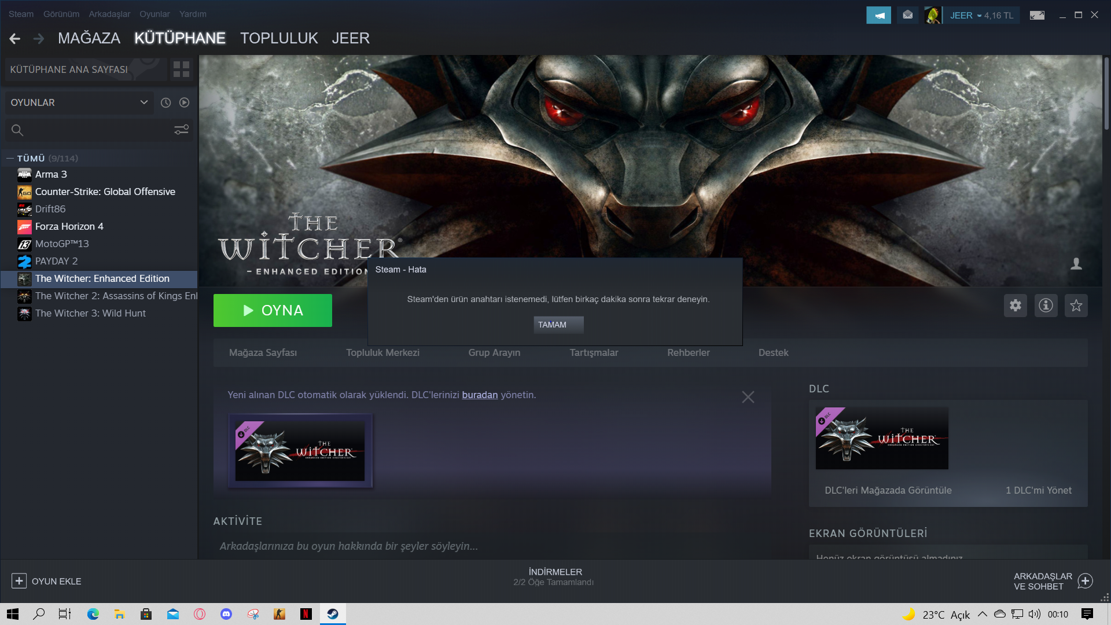Click the library search field
This screenshot has height=625, width=1111.
pyautogui.click(x=95, y=130)
